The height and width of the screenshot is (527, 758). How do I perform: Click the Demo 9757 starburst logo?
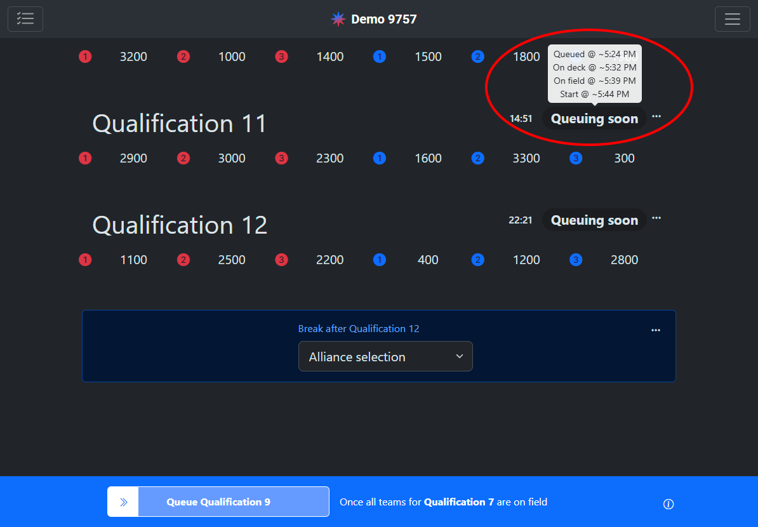coord(338,19)
